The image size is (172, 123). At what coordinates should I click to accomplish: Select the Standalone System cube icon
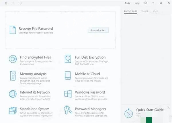(13, 111)
